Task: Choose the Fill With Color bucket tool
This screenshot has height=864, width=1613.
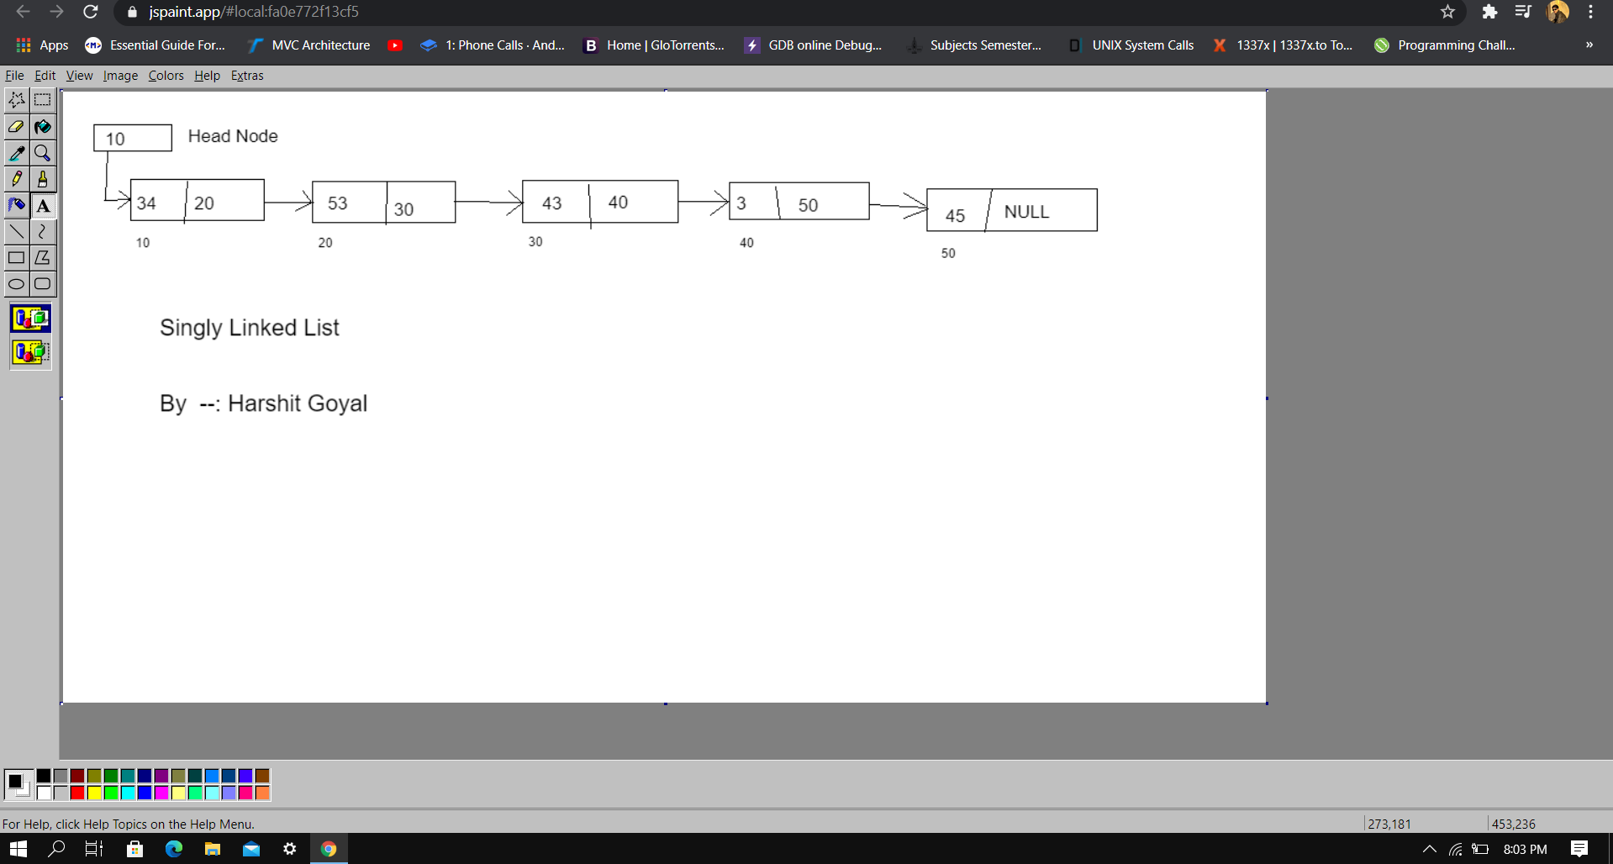Action: [x=43, y=127]
